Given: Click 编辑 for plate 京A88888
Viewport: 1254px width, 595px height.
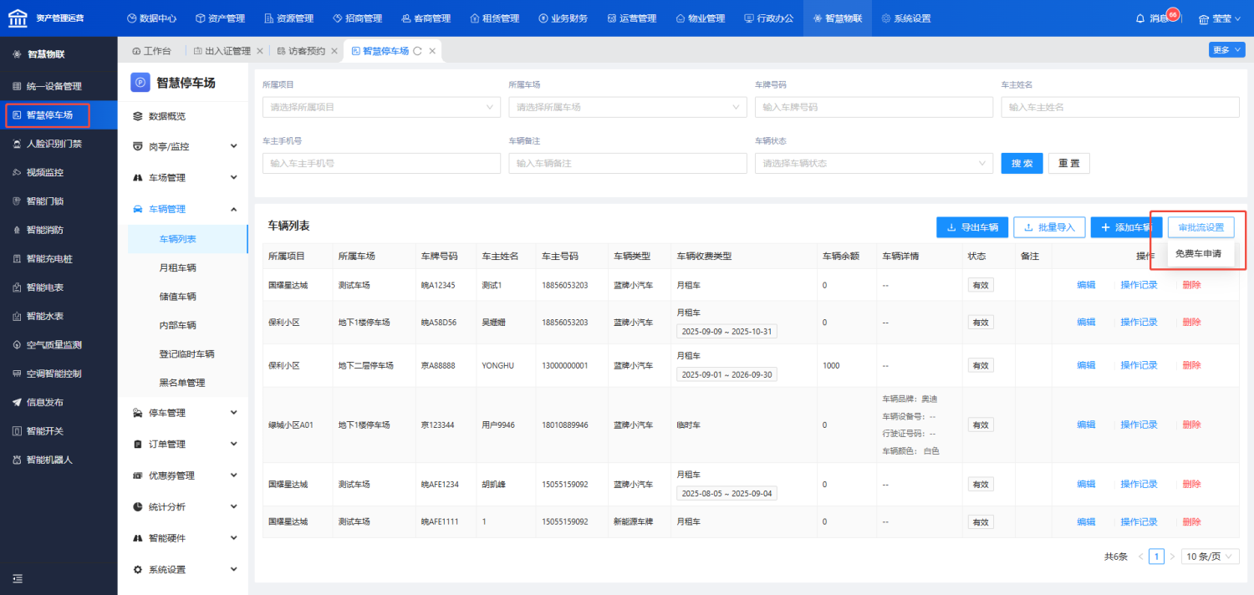Looking at the screenshot, I should [x=1085, y=365].
